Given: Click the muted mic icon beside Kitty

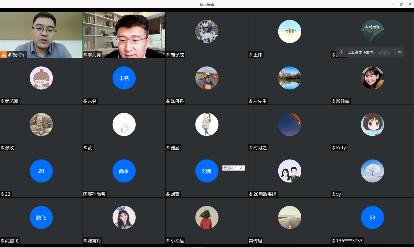Looking at the screenshot, I should click(334, 148).
